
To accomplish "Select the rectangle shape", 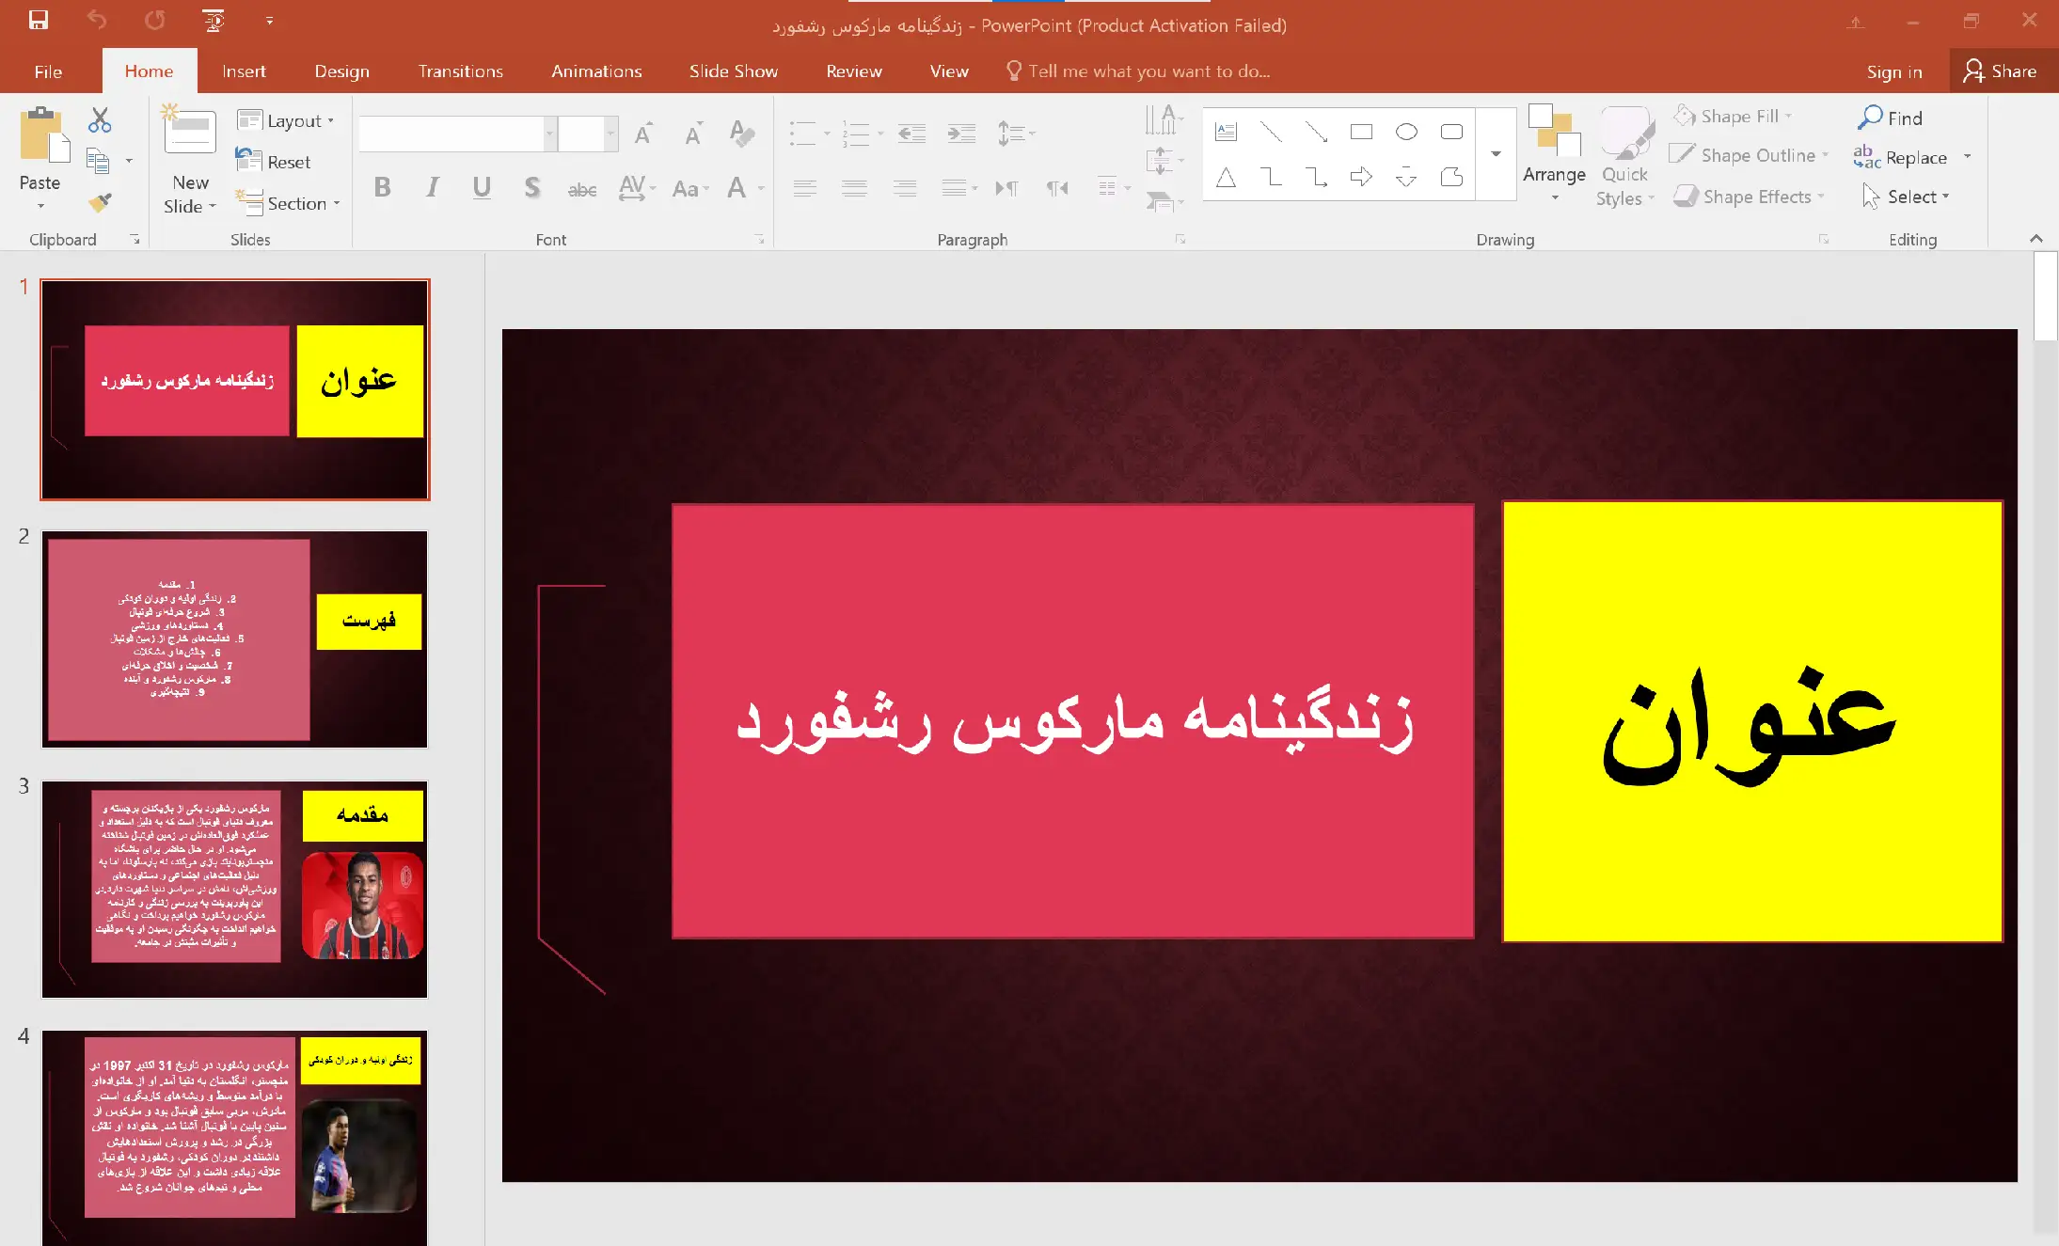I will pos(1361,132).
